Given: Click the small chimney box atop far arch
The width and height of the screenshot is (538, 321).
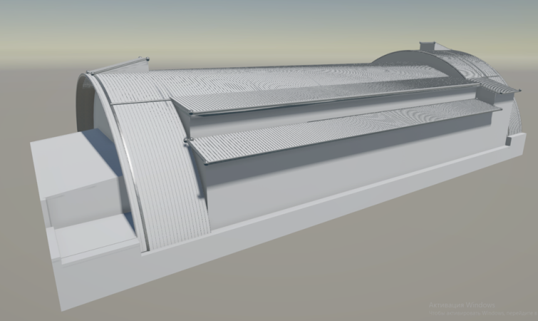Looking at the screenshot, I should [x=427, y=46].
